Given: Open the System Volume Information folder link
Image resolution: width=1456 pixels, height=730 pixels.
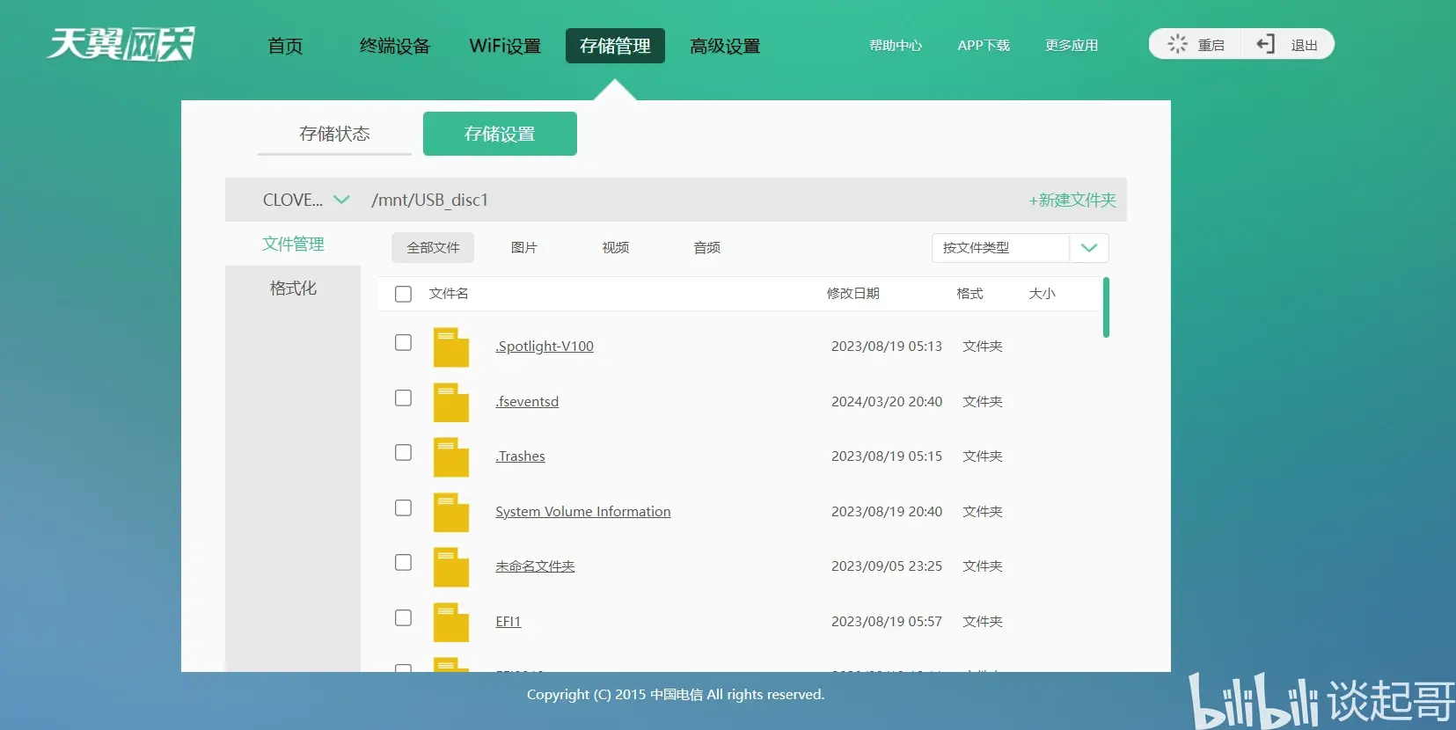Looking at the screenshot, I should point(583,512).
